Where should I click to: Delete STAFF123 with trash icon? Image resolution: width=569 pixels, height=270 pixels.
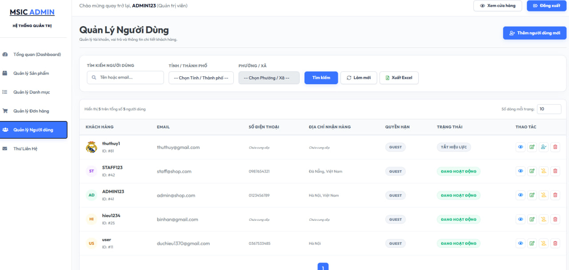point(555,171)
